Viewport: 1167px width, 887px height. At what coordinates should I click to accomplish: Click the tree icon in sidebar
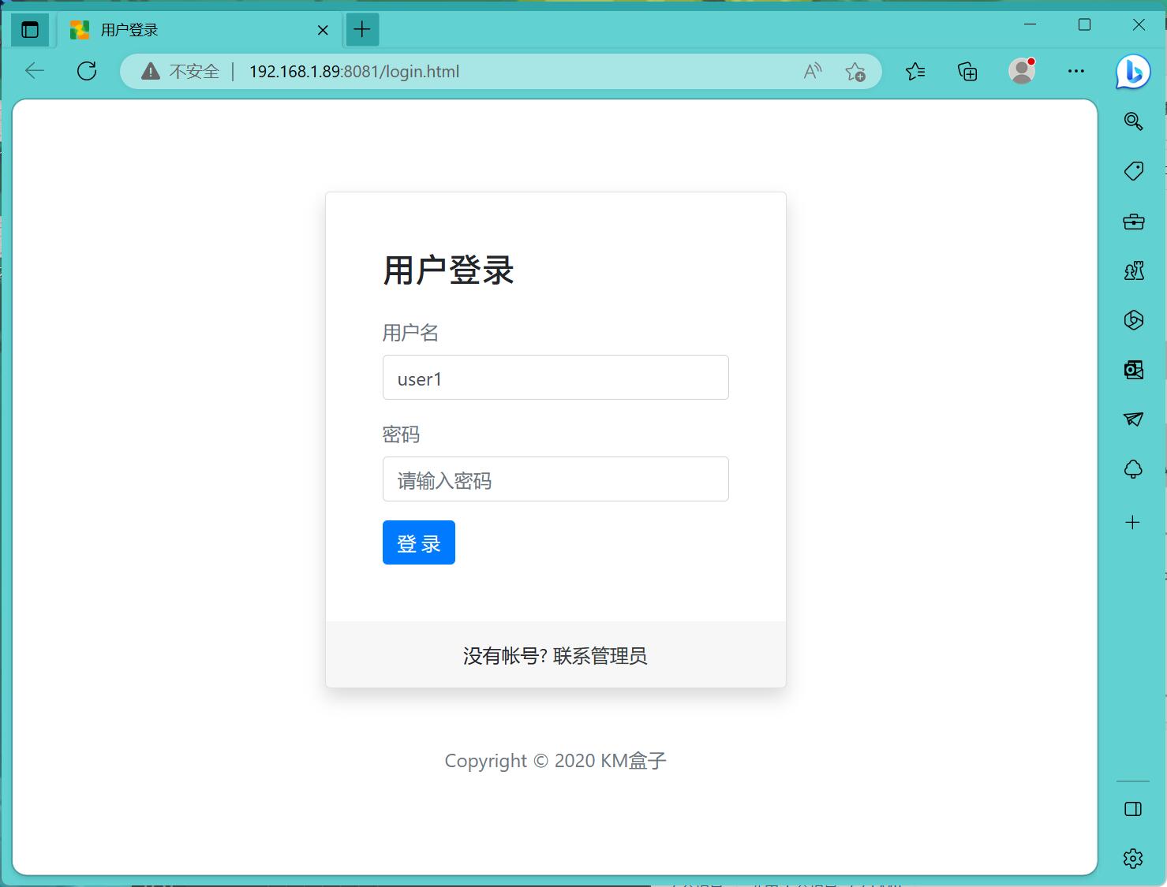[1133, 470]
